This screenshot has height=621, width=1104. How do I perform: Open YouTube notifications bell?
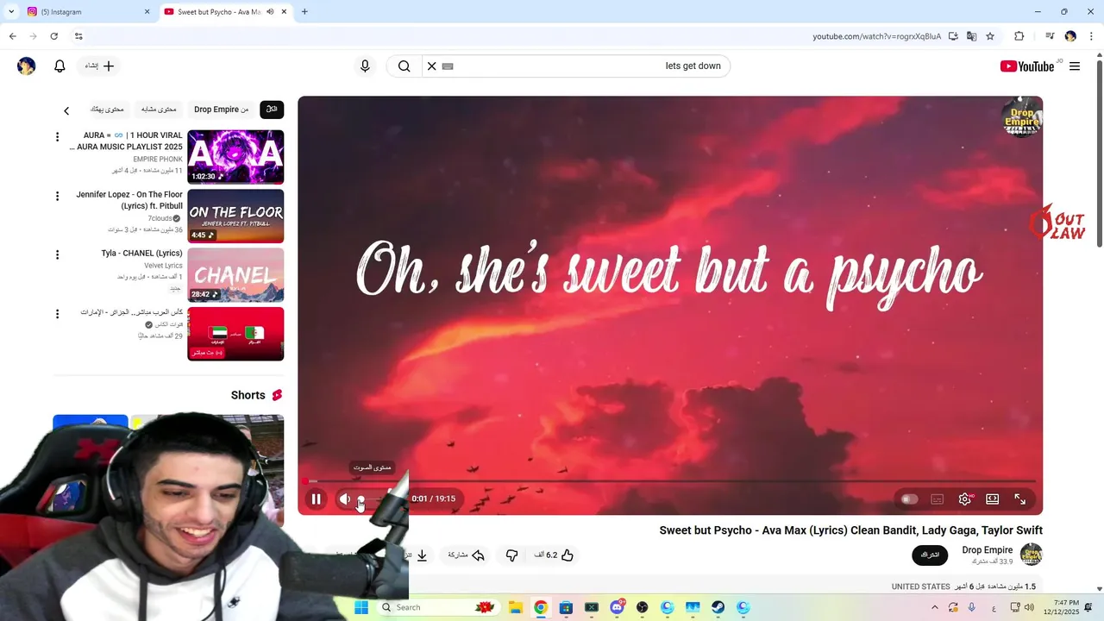point(60,66)
